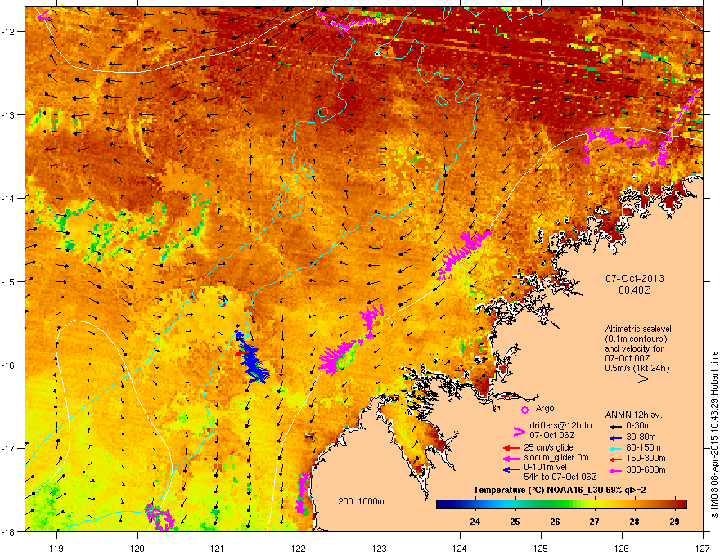Click the longitude axis label 126

(622, 548)
